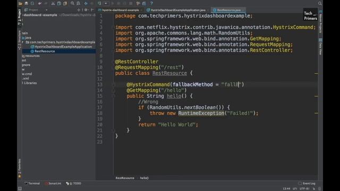Fold the import block at line 3
The height and width of the screenshot is (191, 340).
[113, 27]
